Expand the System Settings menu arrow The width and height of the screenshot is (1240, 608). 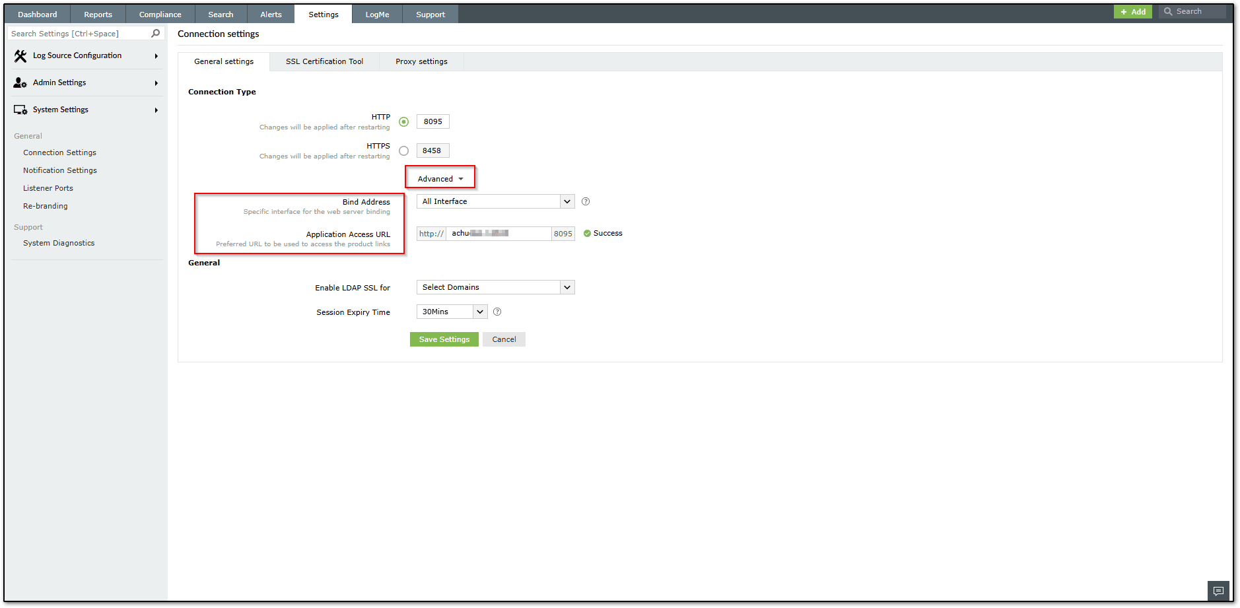click(x=156, y=110)
